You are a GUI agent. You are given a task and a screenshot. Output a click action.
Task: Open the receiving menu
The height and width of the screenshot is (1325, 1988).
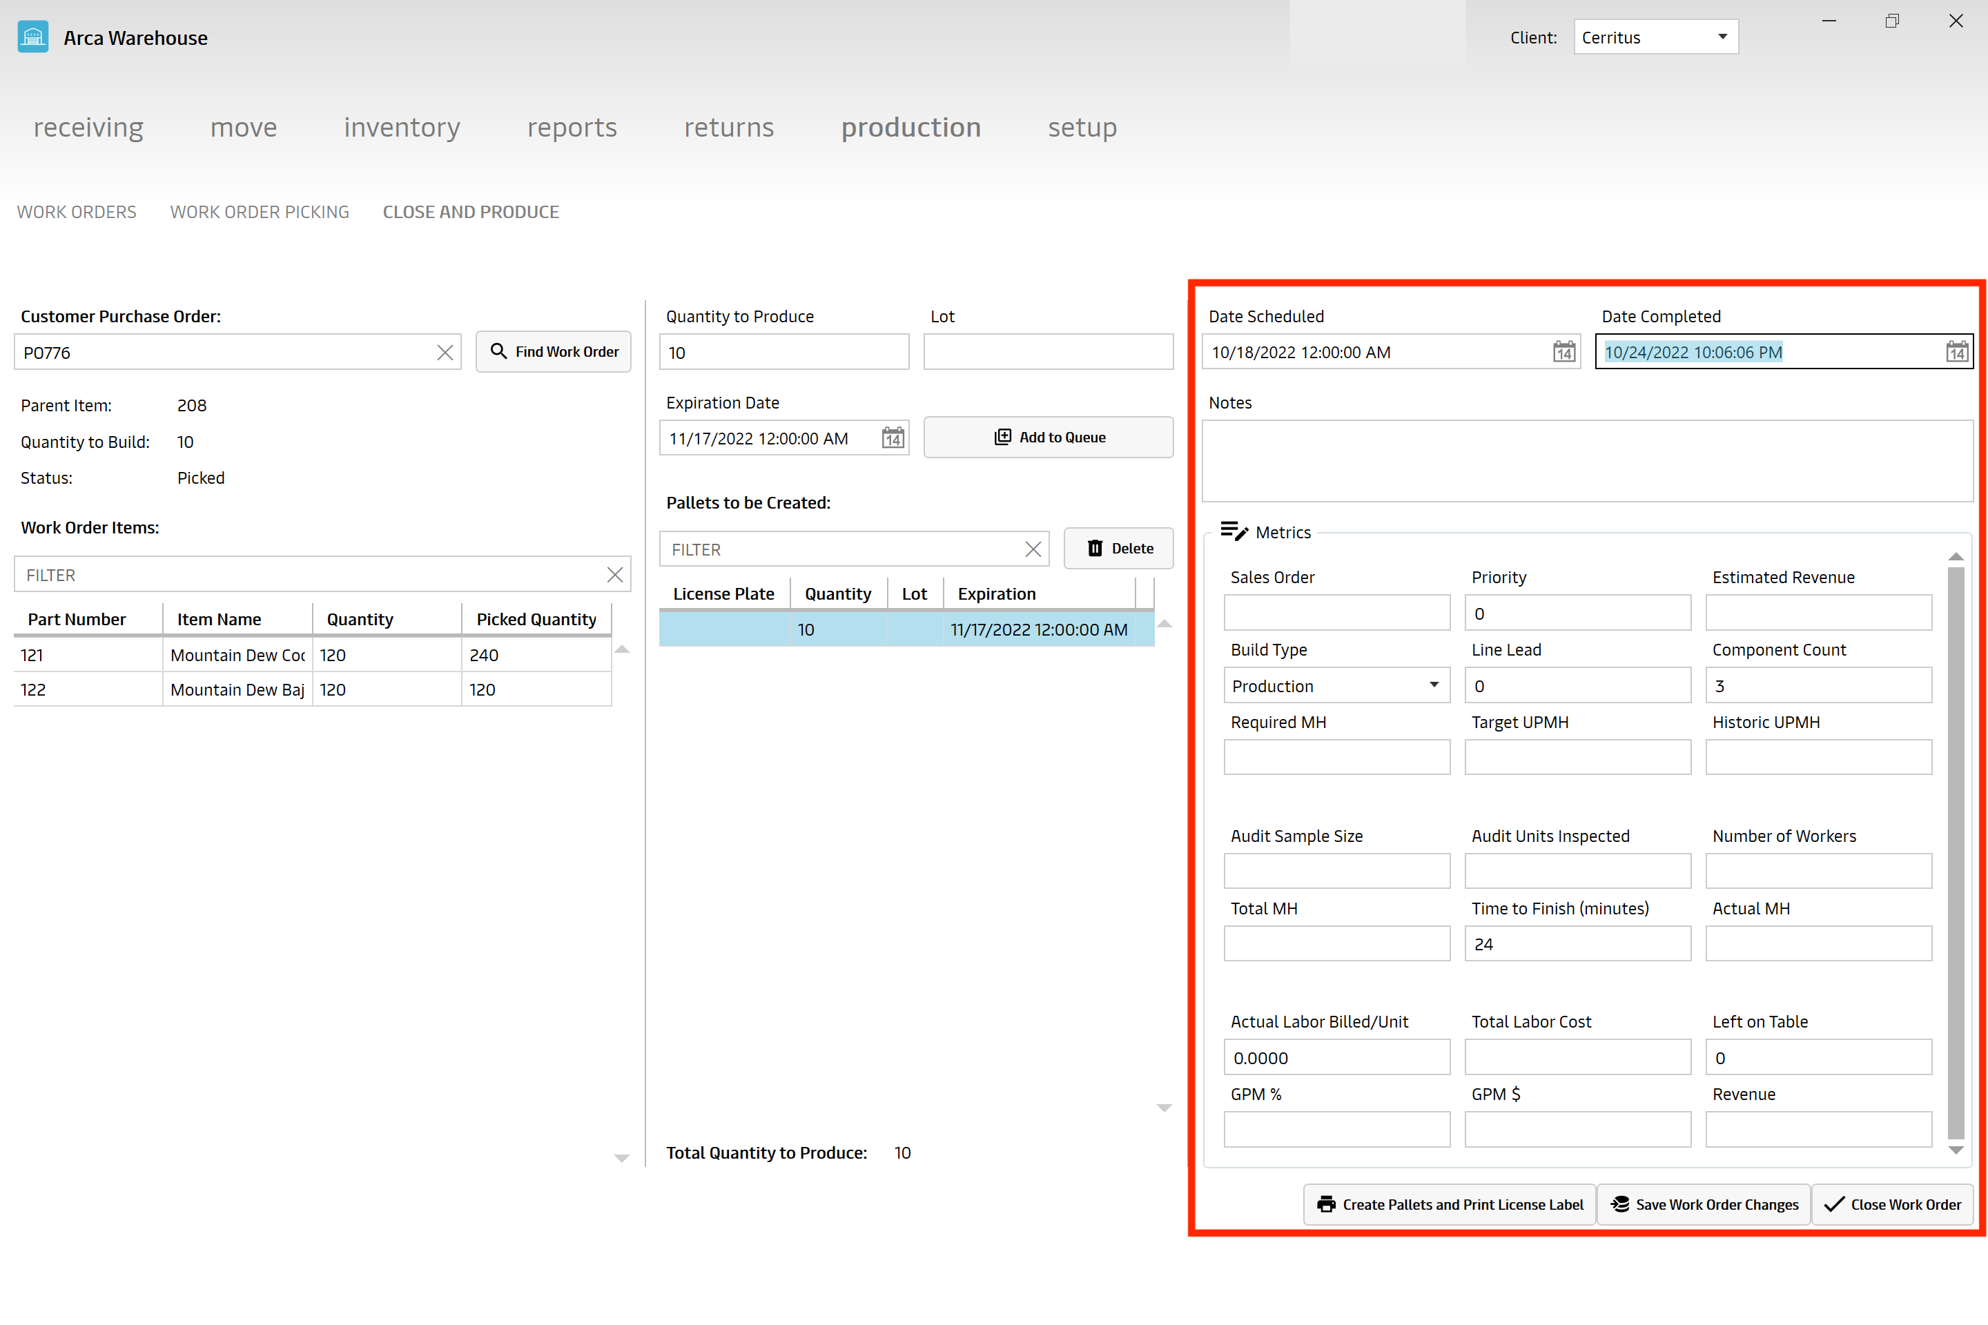click(x=89, y=127)
